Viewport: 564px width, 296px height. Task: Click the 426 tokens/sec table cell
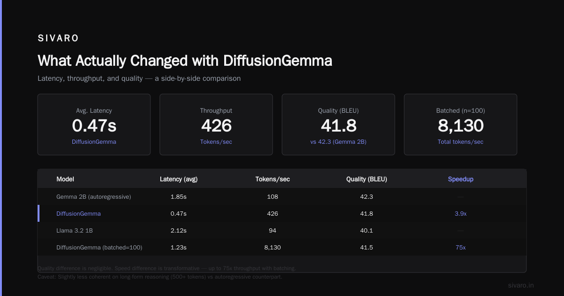click(x=273, y=213)
